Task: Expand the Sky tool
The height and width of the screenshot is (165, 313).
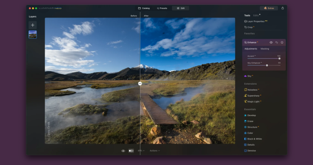Action: pyautogui.click(x=249, y=76)
